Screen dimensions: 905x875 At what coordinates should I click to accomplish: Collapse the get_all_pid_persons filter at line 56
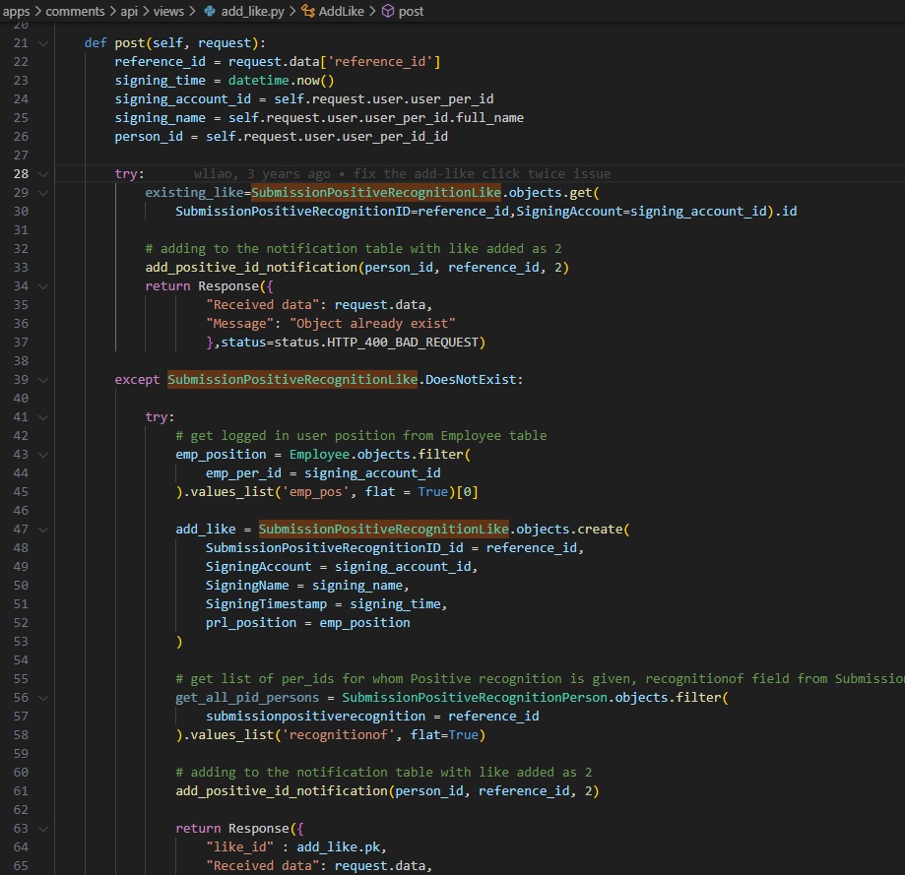pos(43,698)
